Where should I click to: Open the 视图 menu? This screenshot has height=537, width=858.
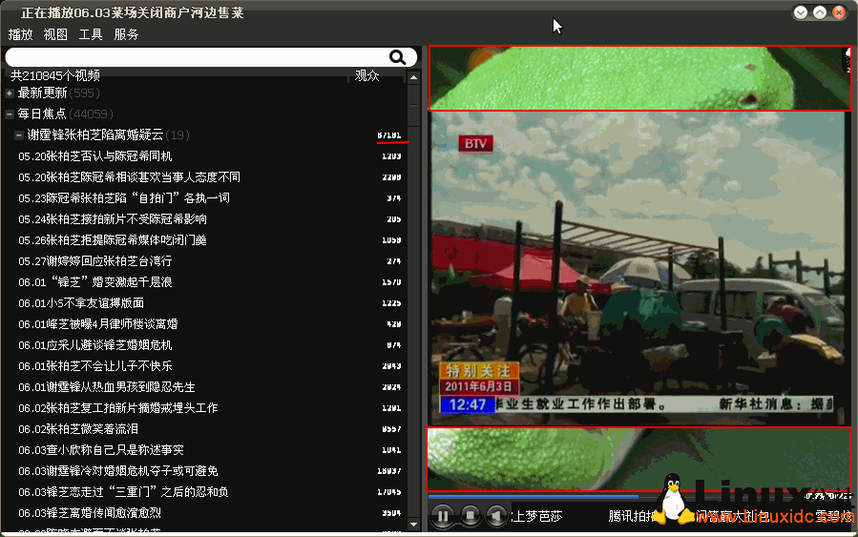tap(55, 34)
